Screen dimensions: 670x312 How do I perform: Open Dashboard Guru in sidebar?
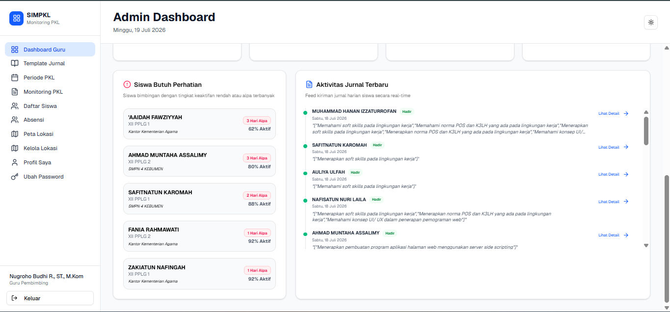point(50,50)
